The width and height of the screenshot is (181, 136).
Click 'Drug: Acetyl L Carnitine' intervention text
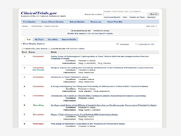click(89, 110)
